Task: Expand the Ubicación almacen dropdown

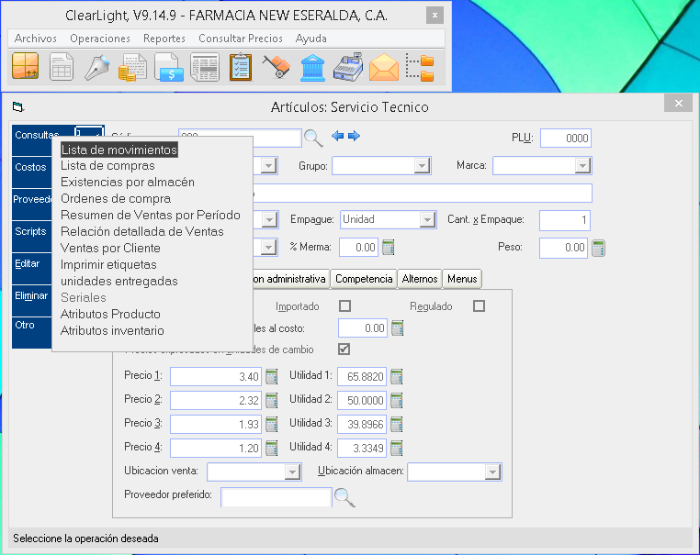Action: coord(492,472)
